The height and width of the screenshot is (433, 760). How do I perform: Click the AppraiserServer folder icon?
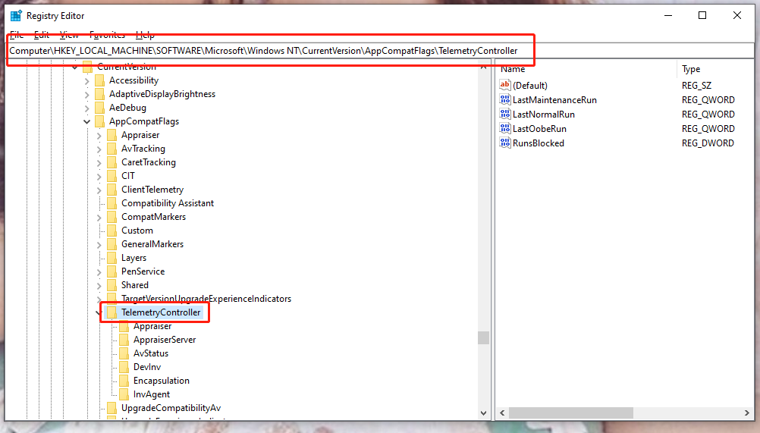click(124, 340)
